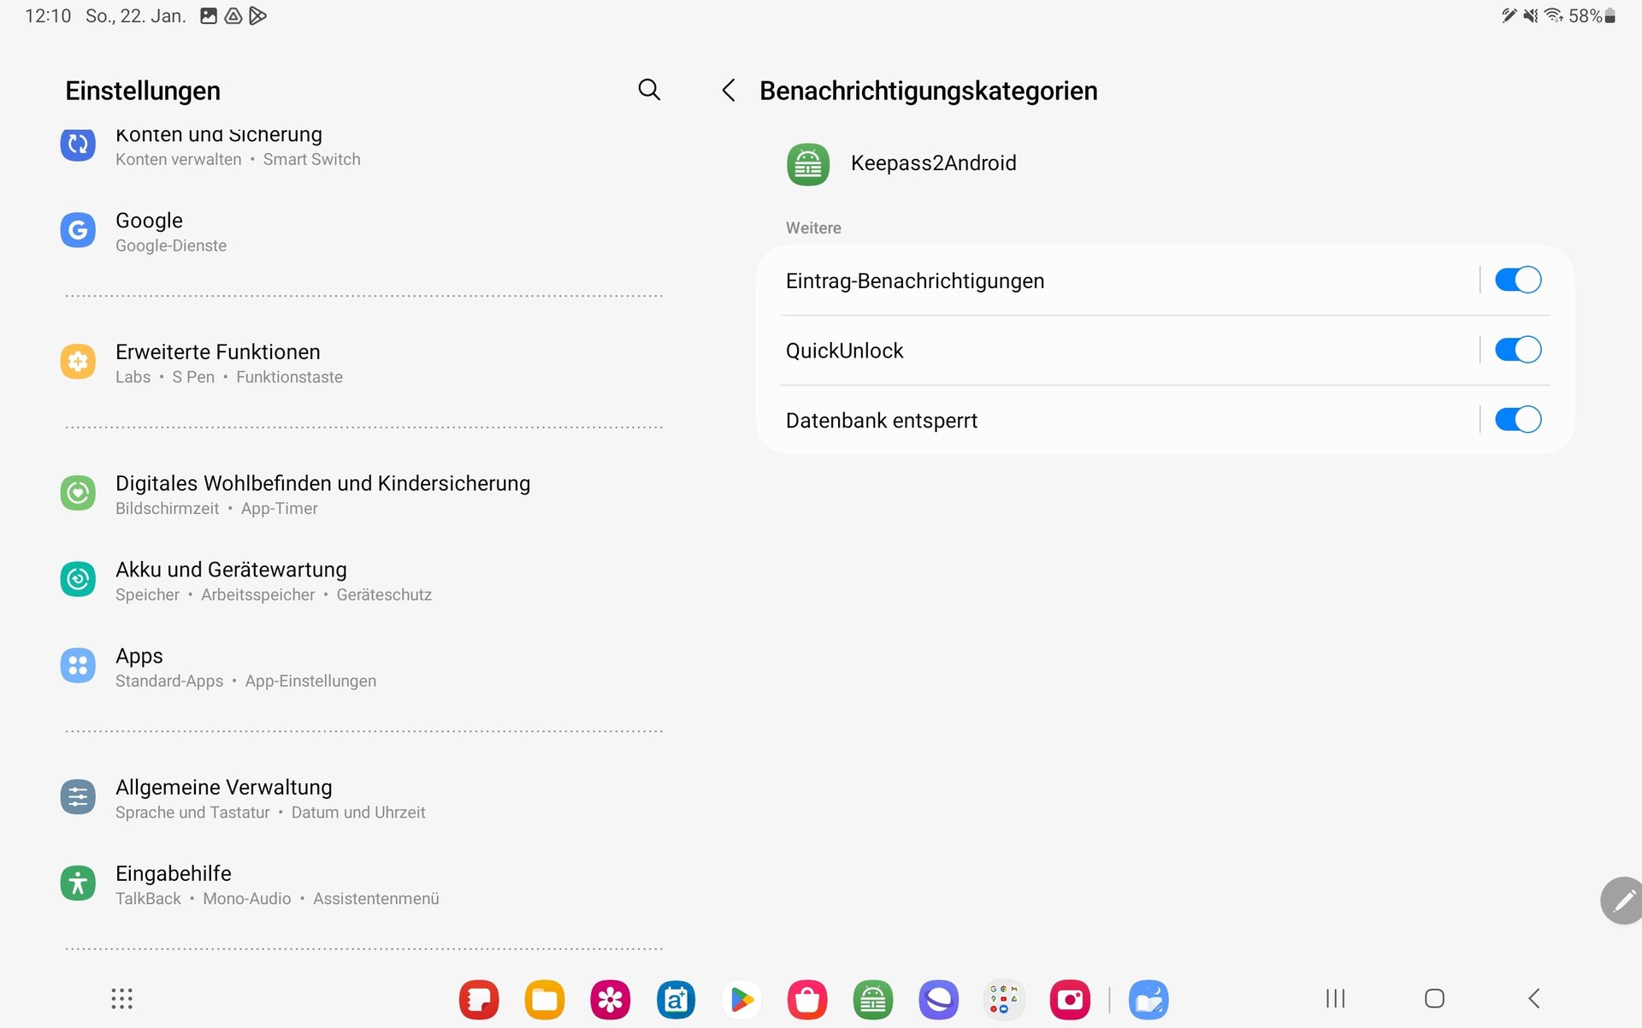Tap the Google Drive notification icon
Viewport: 1642px width, 1028px height.
pos(233,15)
